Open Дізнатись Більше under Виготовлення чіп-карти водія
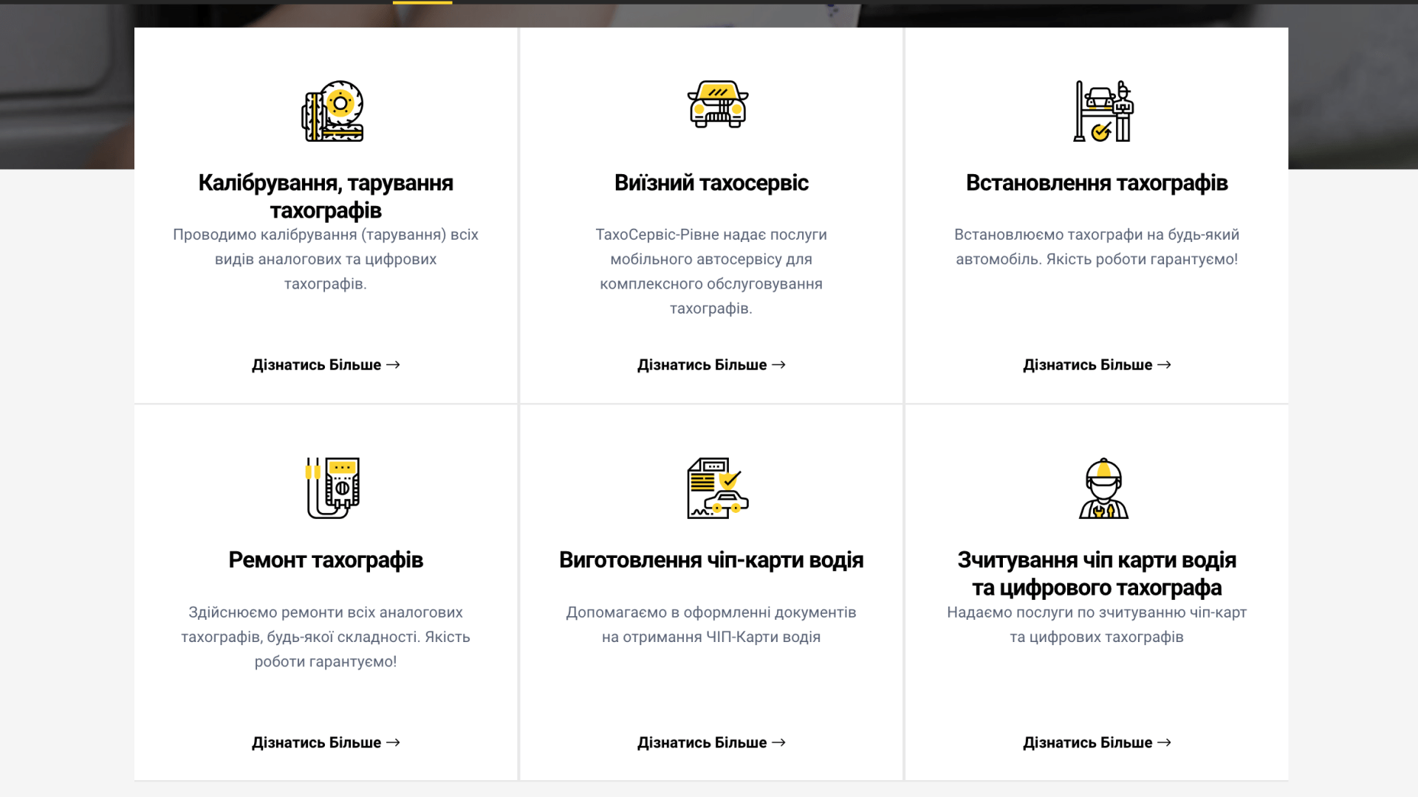 tap(711, 742)
